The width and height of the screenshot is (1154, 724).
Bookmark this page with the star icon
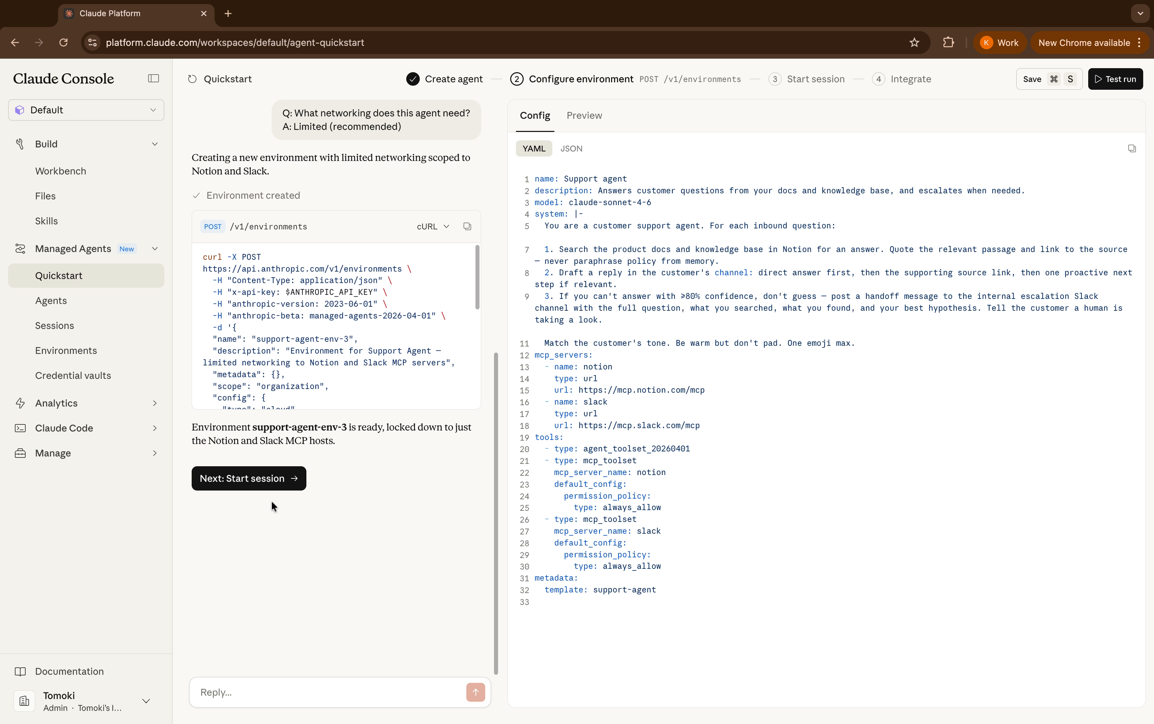point(914,43)
